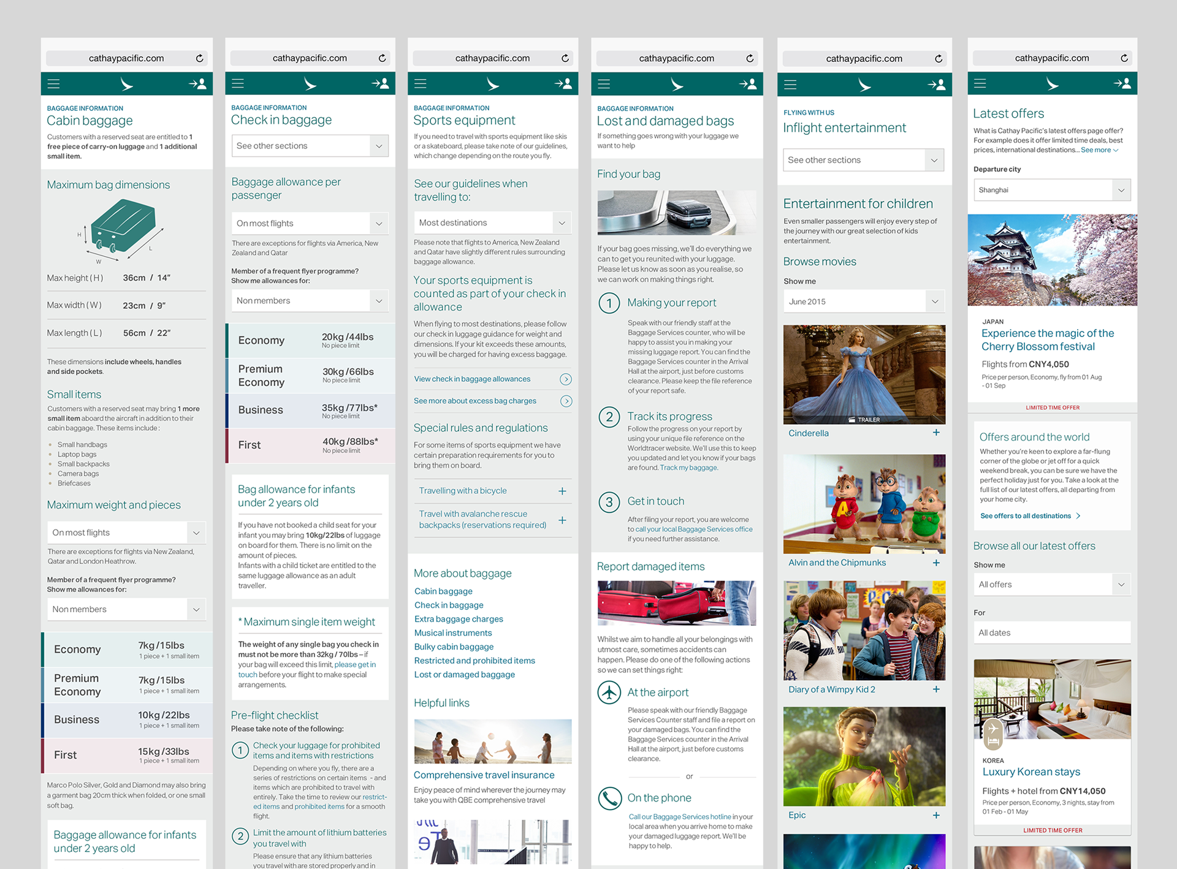Open hamburger menu on Cabin baggage page
Screen dimensions: 1177x869
coord(54,84)
